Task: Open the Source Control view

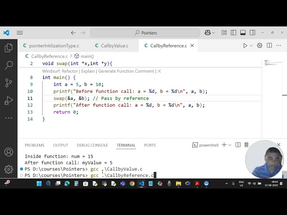Action: [x=9, y=82]
